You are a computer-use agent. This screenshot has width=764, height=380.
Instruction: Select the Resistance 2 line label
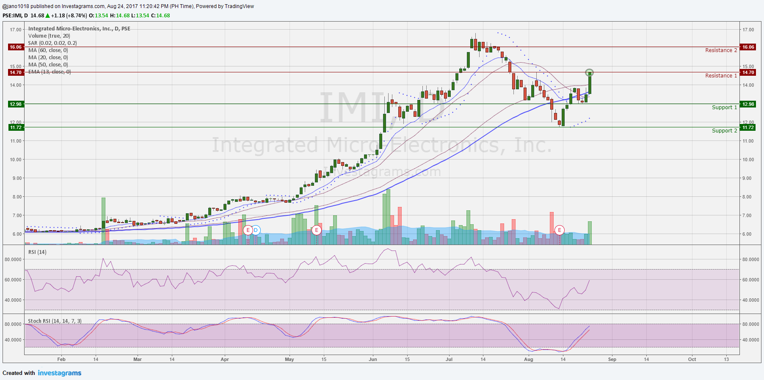[x=721, y=50]
